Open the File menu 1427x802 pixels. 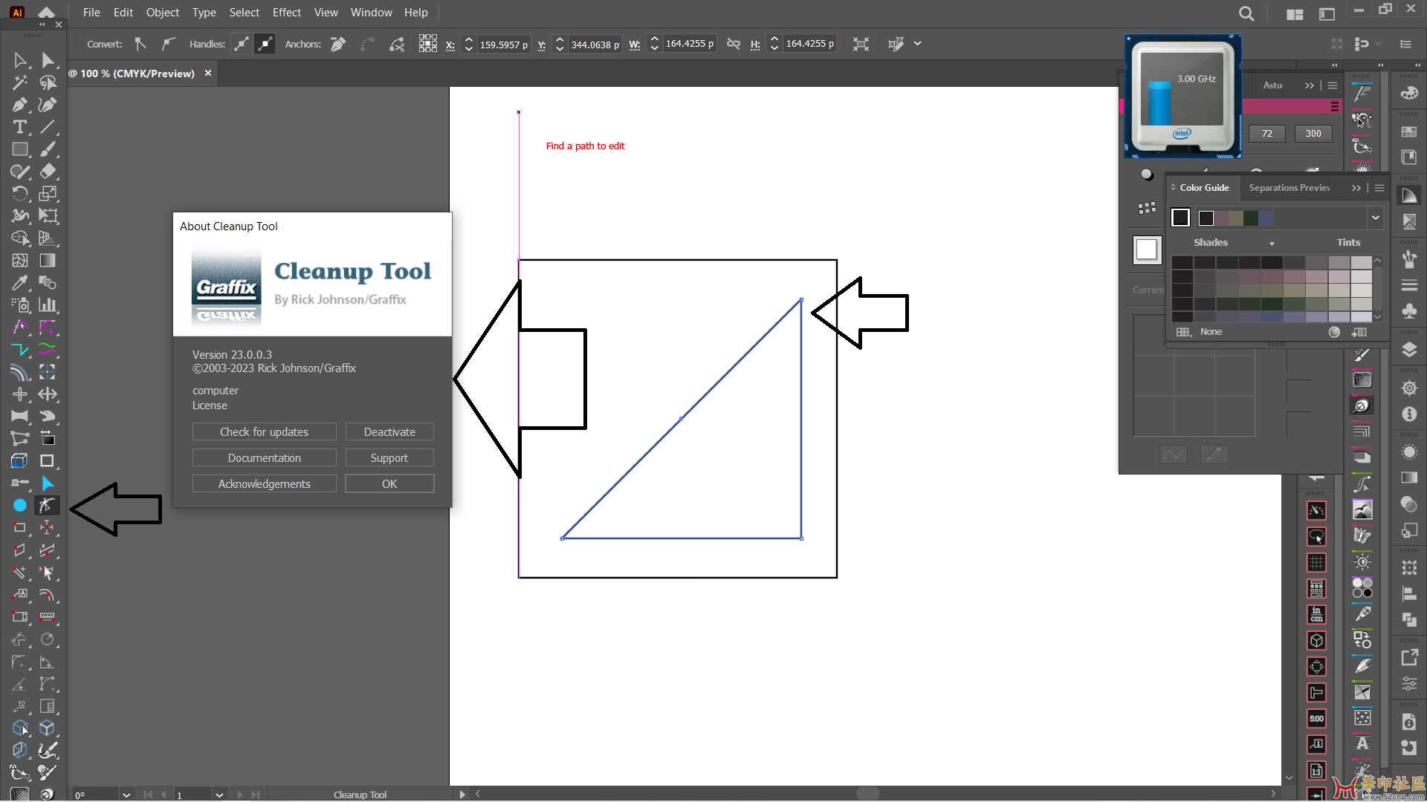[91, 13]
